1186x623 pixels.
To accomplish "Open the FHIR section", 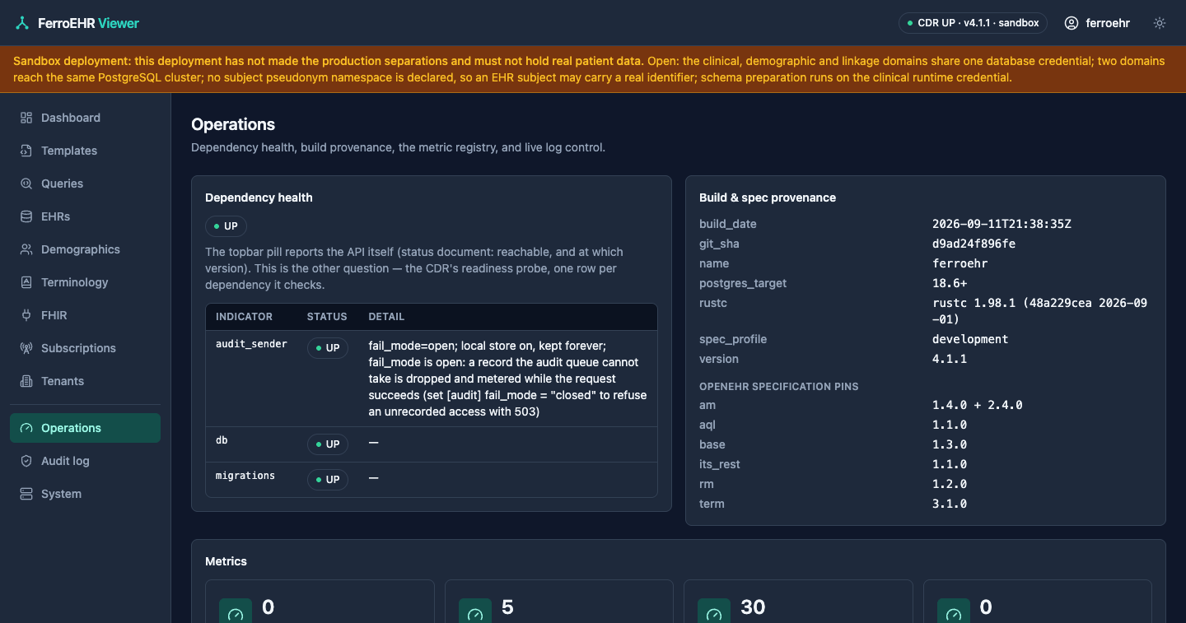I will [86, 315].
